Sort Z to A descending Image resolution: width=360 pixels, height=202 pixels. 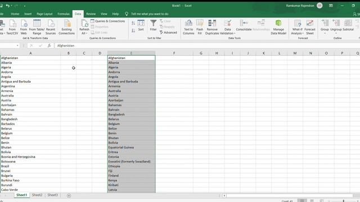point(133,30)
